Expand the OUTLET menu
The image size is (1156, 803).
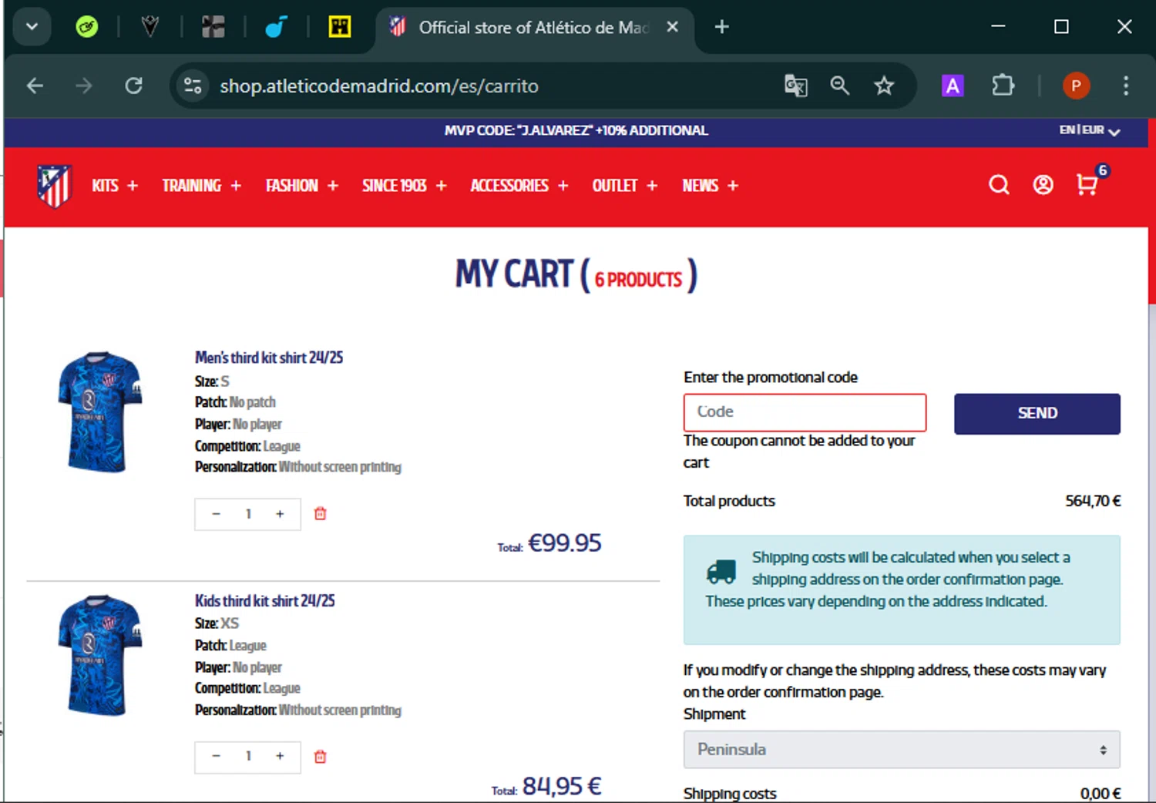[x=625, y=186]
